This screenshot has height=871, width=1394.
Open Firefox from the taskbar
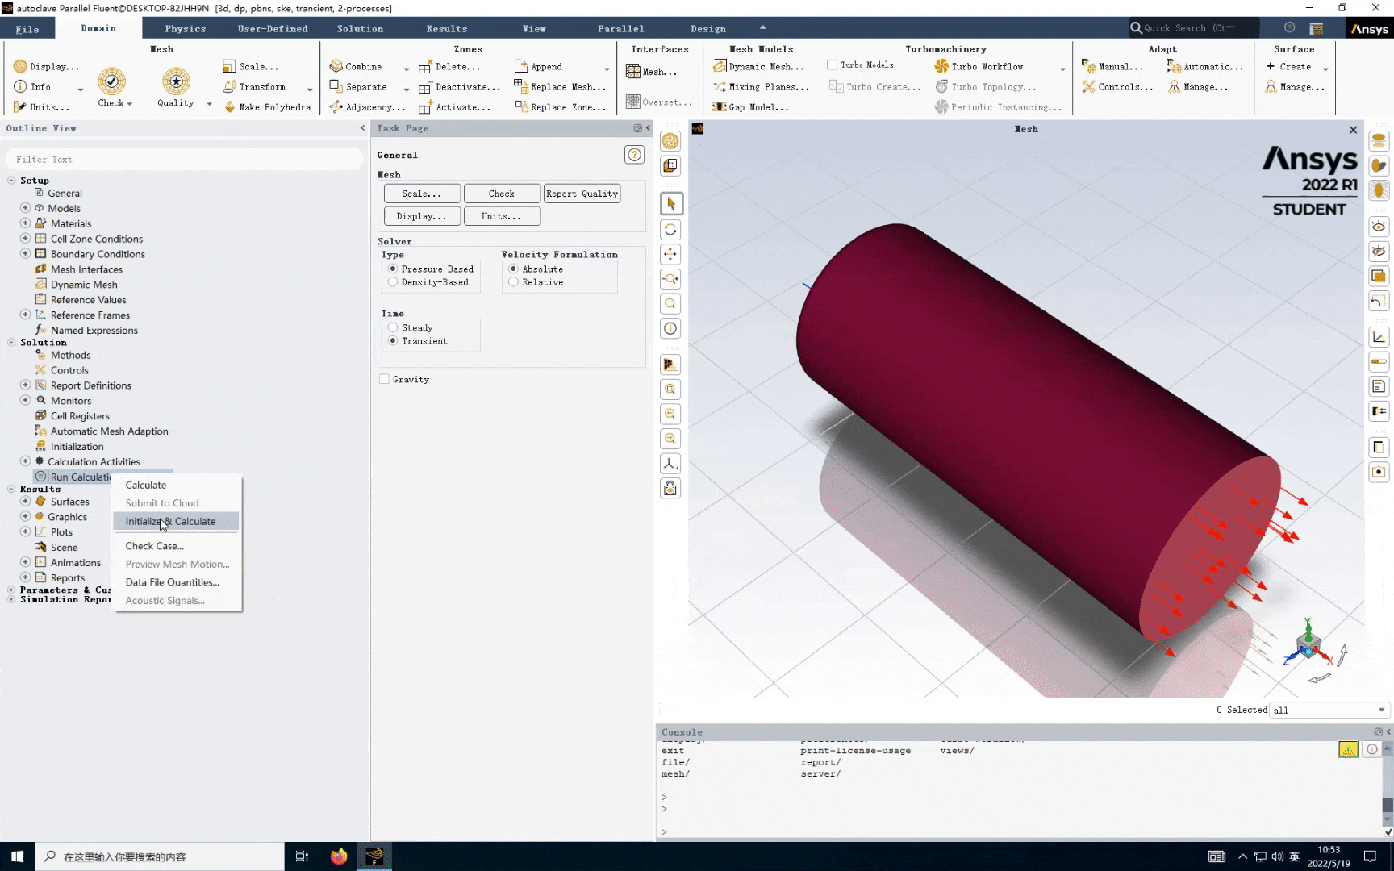click(x=339, y=856)
